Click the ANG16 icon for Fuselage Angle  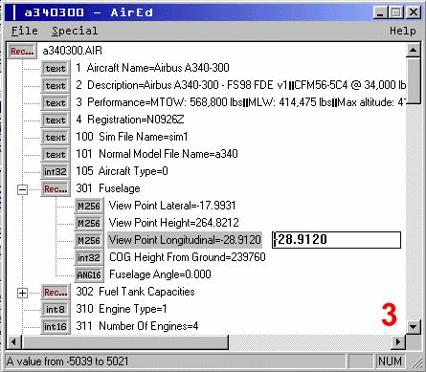89,274
